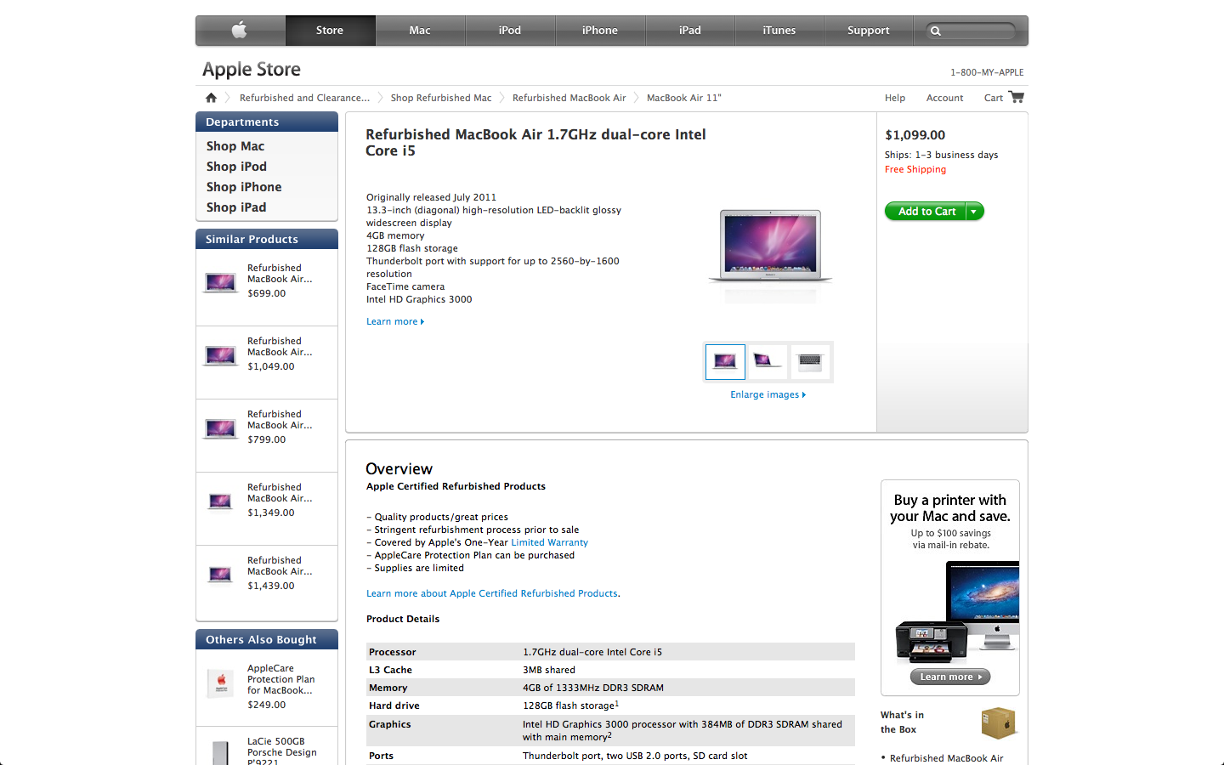Select the MacBook Air 11" breadcrumb
The height and width of the screenshot is (765, 1224).
(683, 98)
